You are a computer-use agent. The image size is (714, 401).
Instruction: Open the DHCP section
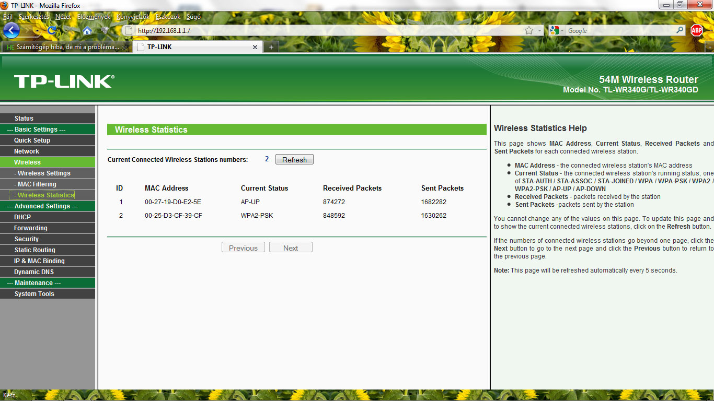click(x=48, y=217)
